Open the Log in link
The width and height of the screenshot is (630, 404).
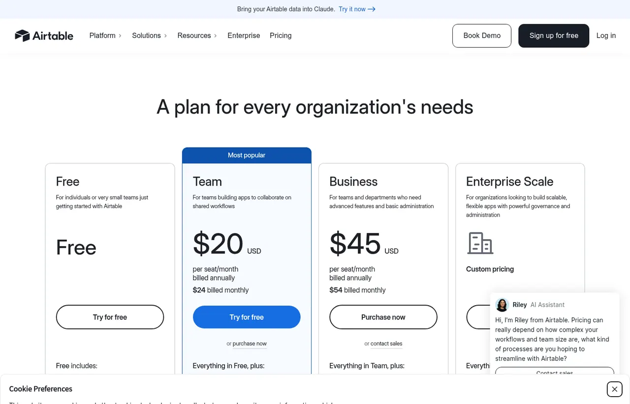pos(606,35)
